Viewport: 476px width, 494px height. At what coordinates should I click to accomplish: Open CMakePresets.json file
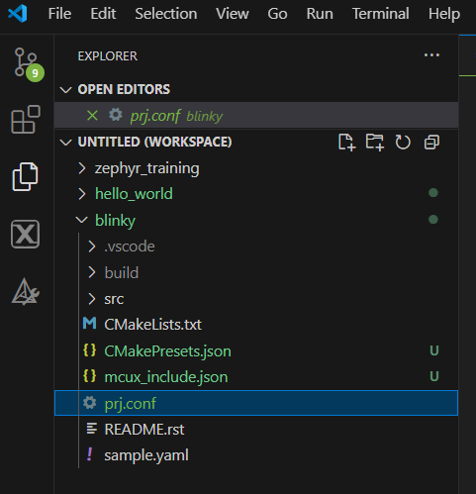point(256,350)
